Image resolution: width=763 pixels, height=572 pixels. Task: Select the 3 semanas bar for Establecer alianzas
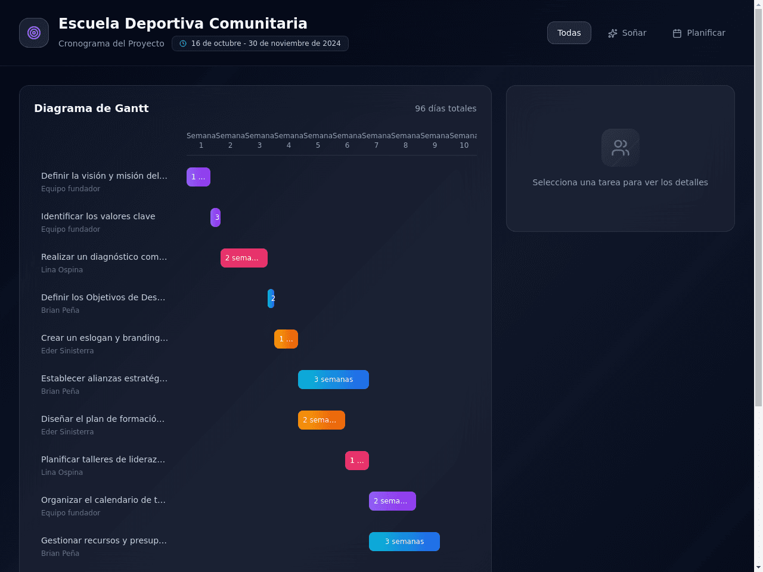tap(333, 380)
